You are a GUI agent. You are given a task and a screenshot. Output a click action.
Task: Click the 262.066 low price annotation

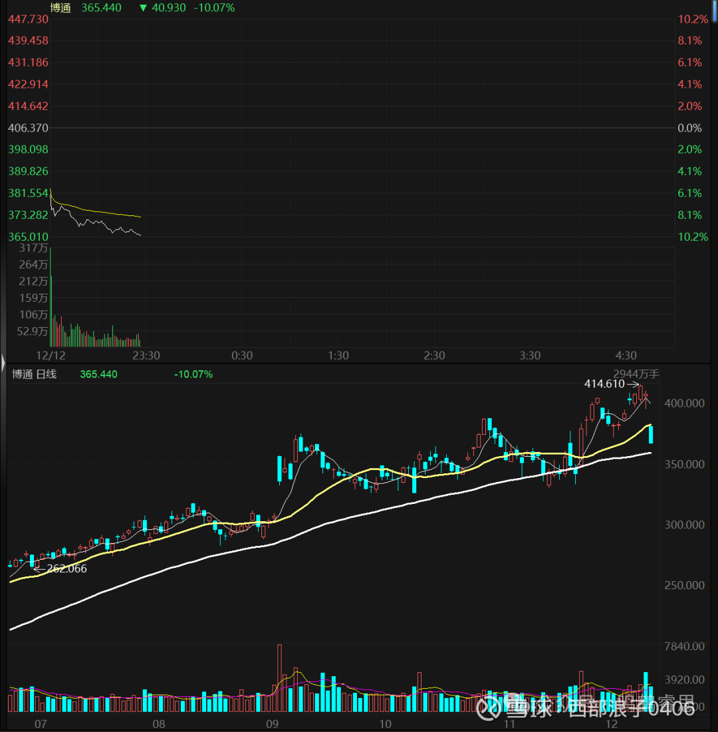pyautogui.click(x=66, y=568)
